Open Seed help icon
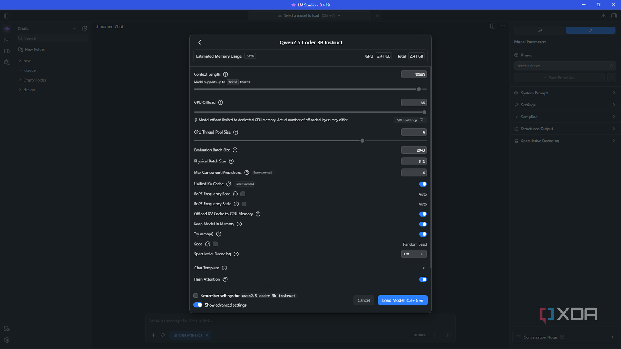 pos(207,244)
